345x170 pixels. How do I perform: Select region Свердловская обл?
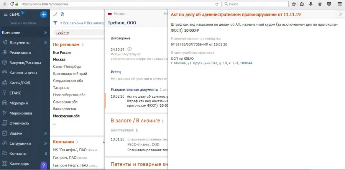coord(68,81)
